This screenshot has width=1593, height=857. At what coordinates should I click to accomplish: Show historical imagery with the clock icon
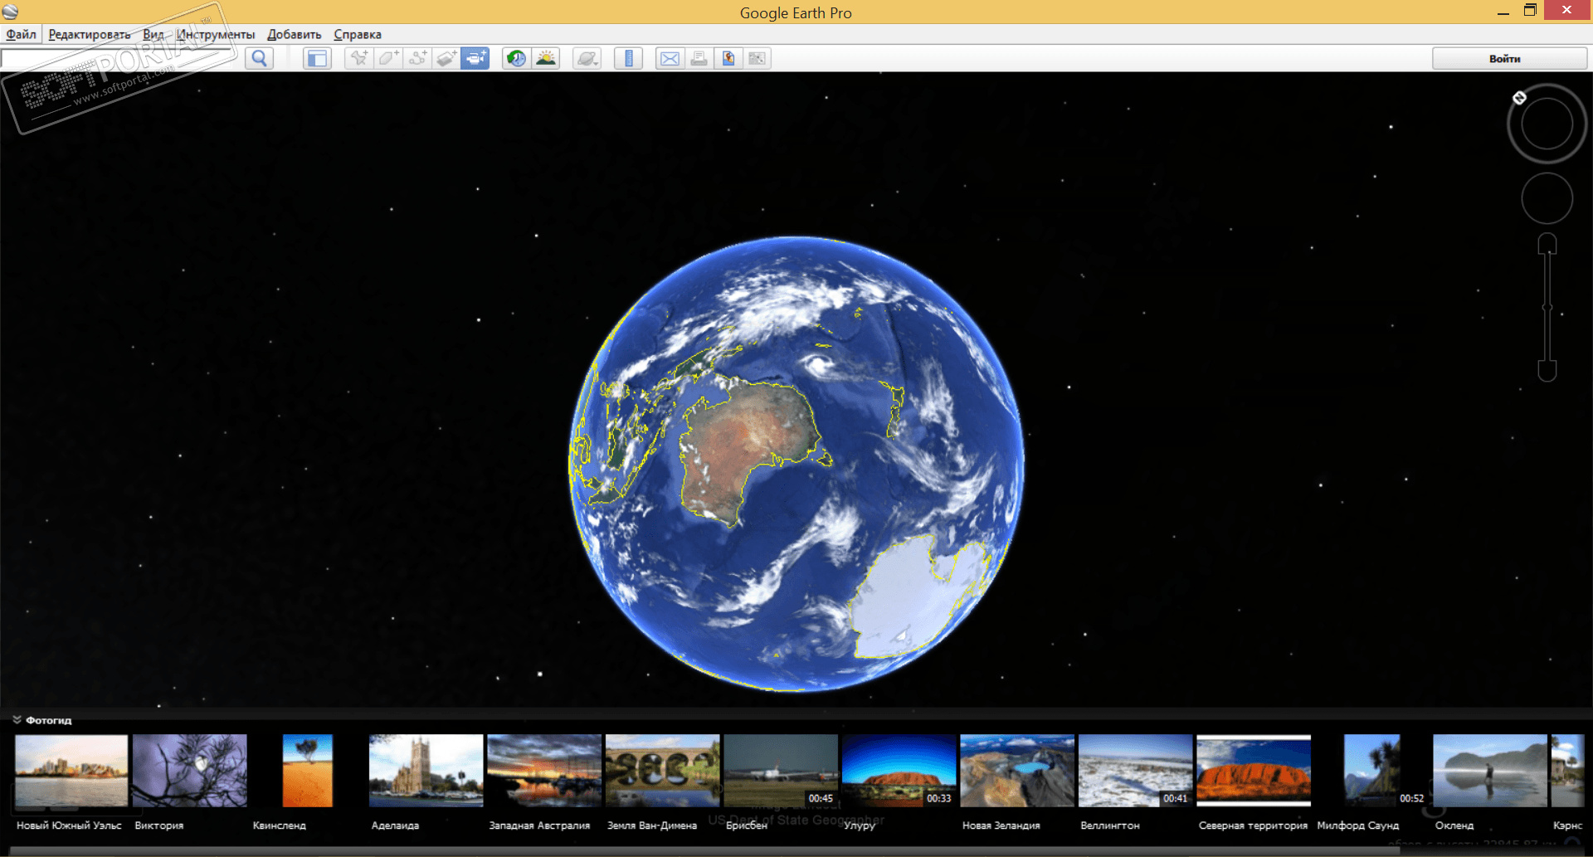pyautogui.click(x=516, y=58)
